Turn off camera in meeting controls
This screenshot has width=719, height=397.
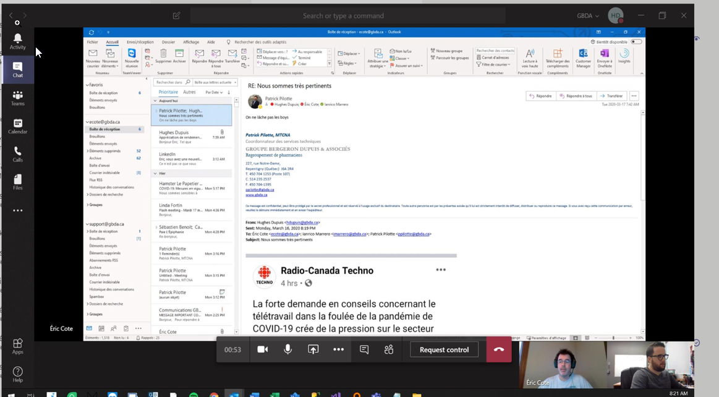(x=262, y=349)
